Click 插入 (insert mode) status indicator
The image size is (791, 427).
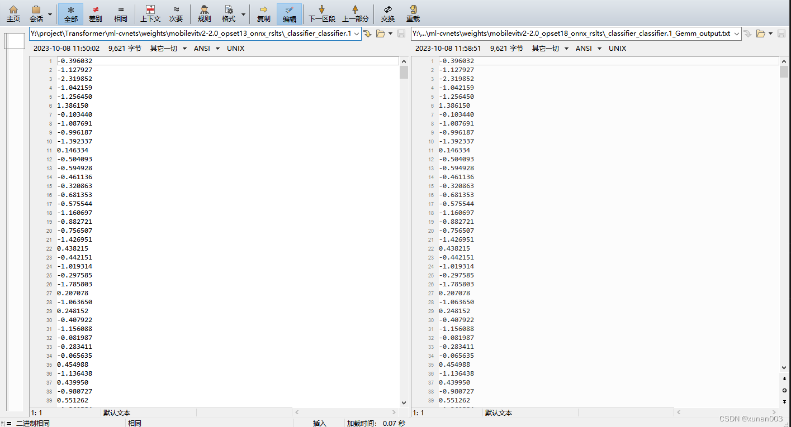(x=320, y=423)
